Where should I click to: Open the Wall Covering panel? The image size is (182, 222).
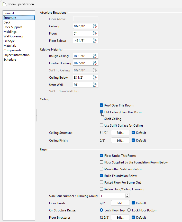(x=19, y=36)
